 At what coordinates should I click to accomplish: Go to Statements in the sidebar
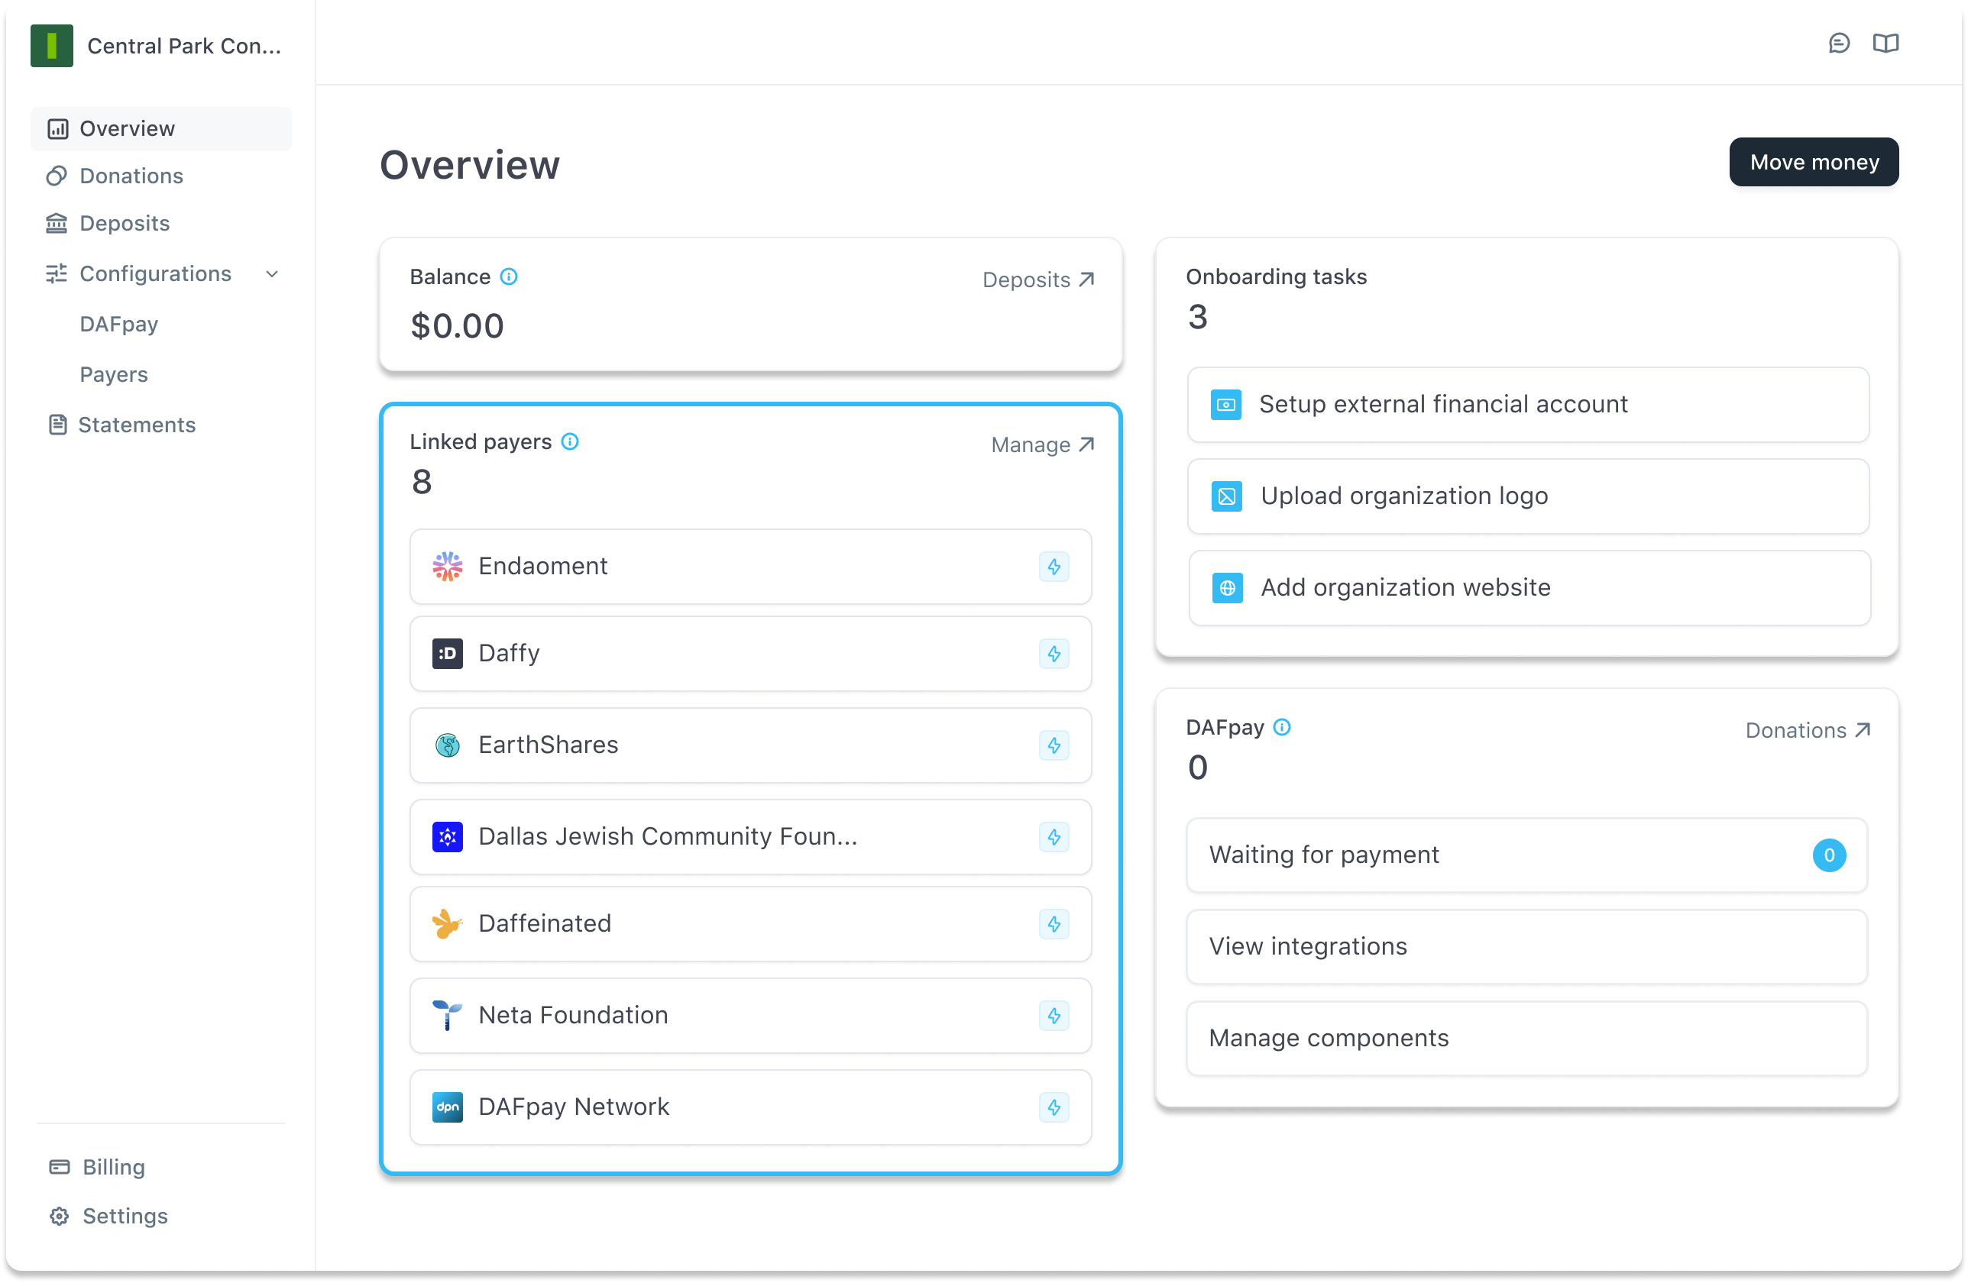pos(137,425)
